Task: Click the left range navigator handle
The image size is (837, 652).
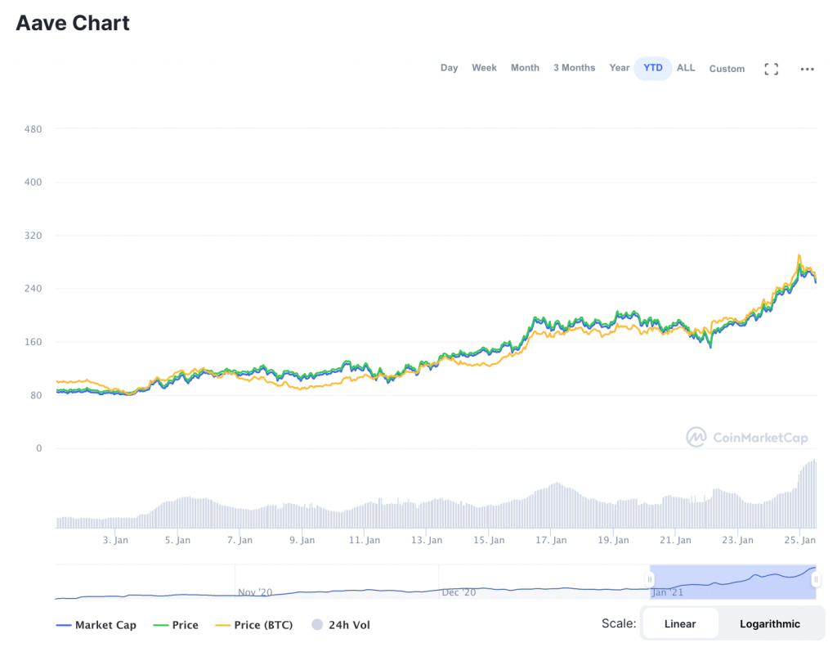Action: (651, 580)
